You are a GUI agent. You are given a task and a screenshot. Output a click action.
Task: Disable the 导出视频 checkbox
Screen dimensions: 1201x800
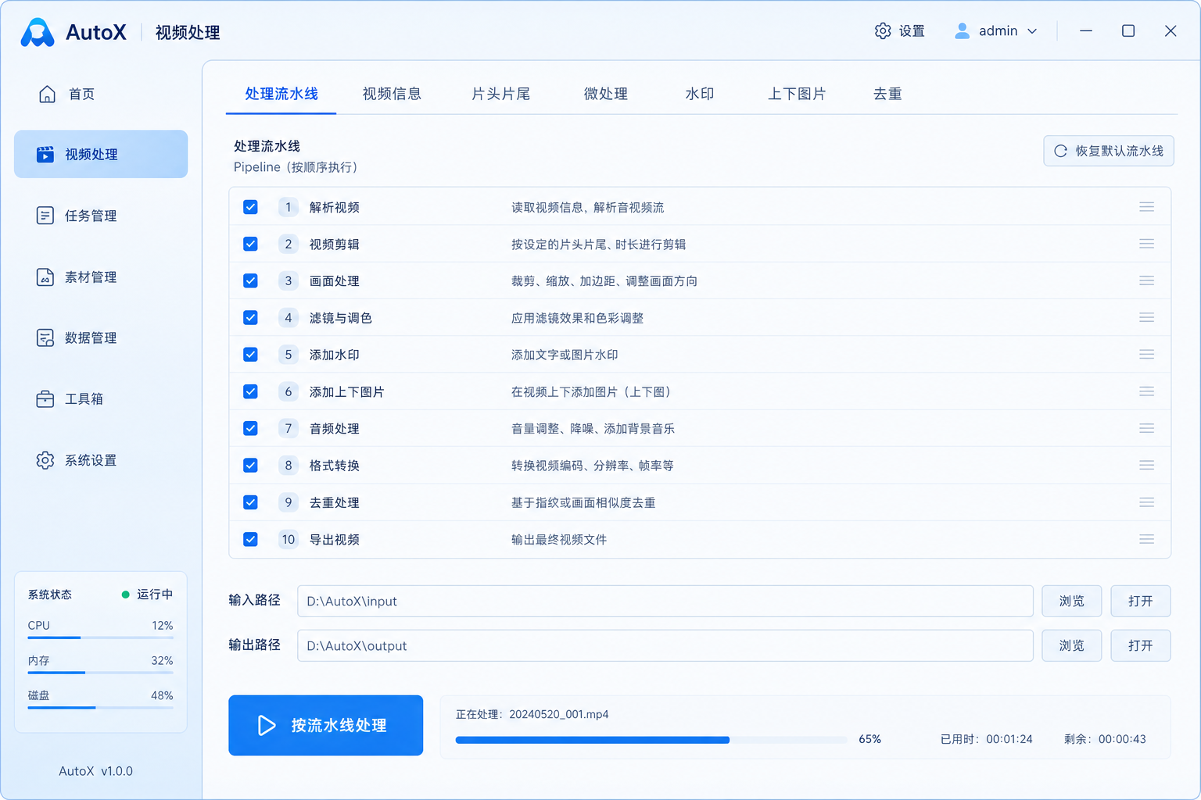[250, 539]
